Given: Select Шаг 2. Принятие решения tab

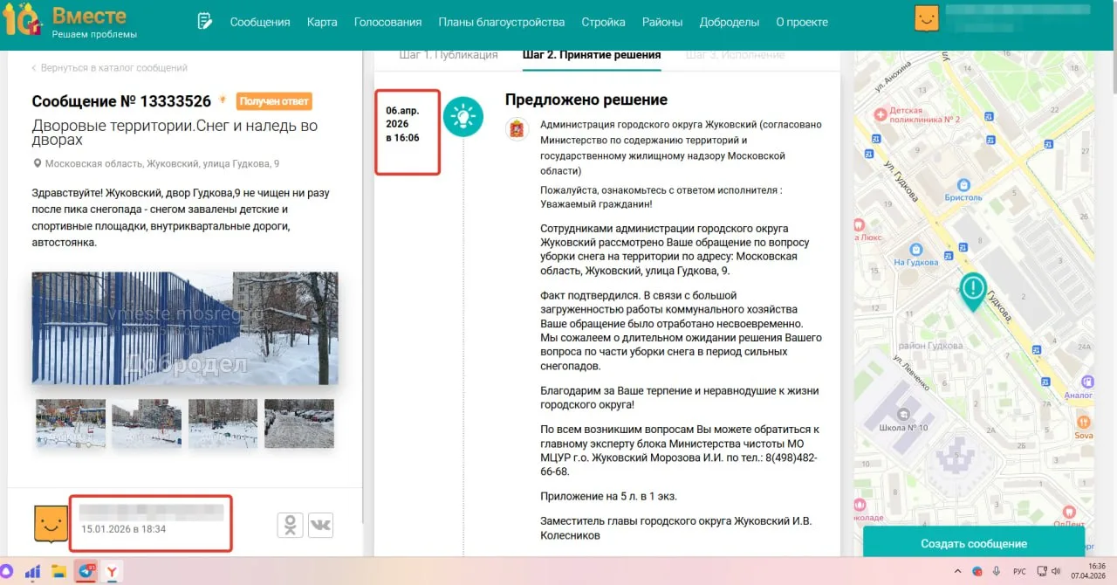Looking at the screenshot, I should point(592,55).
